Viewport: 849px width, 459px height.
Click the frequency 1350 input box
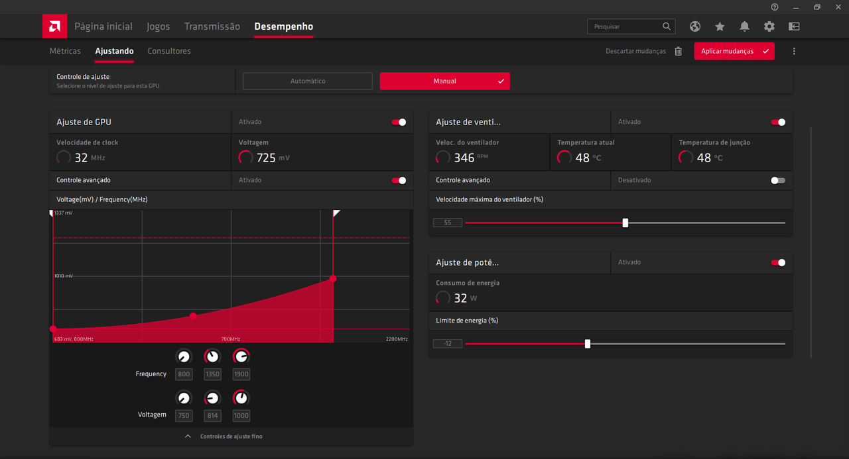(x=212, y=374)
